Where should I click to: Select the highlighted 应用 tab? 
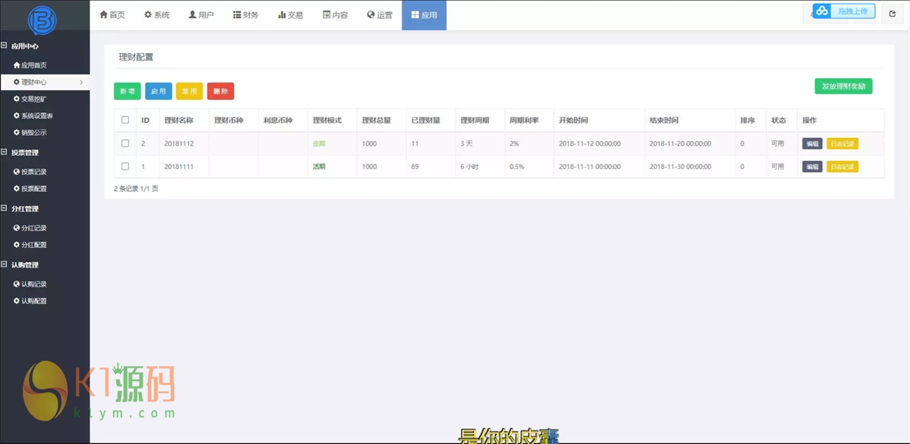tap(424, 15)
